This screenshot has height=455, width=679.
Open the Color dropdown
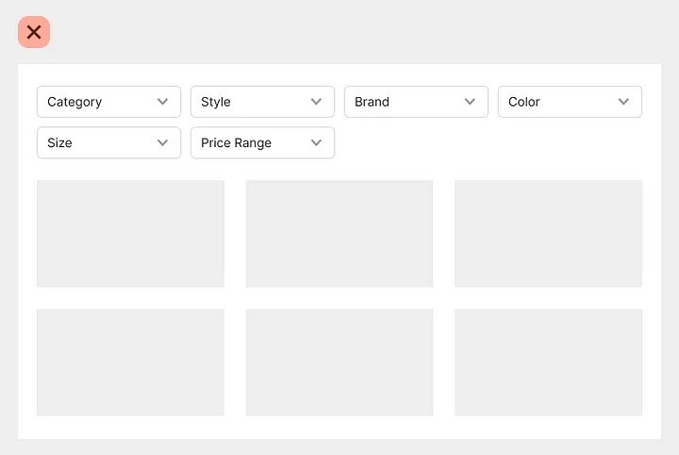click(570, 102)
